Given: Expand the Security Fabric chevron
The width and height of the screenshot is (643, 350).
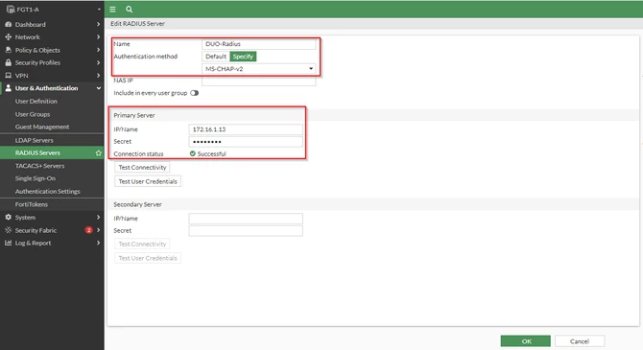Looking at the screenshot, I should pos(99,230).
